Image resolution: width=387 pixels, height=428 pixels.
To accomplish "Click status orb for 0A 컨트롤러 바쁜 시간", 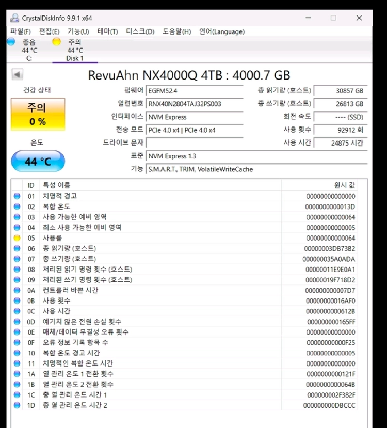I will click(17, 290).
